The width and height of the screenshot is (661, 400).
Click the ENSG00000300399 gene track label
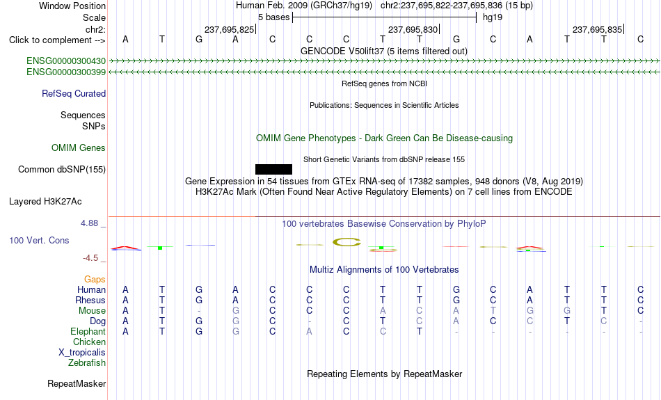66,72
